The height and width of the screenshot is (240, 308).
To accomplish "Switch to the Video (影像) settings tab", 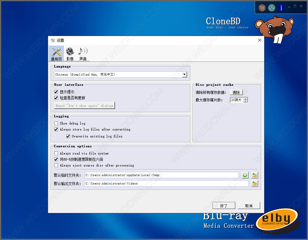I will pyautogui.click(x=70, y=54).
